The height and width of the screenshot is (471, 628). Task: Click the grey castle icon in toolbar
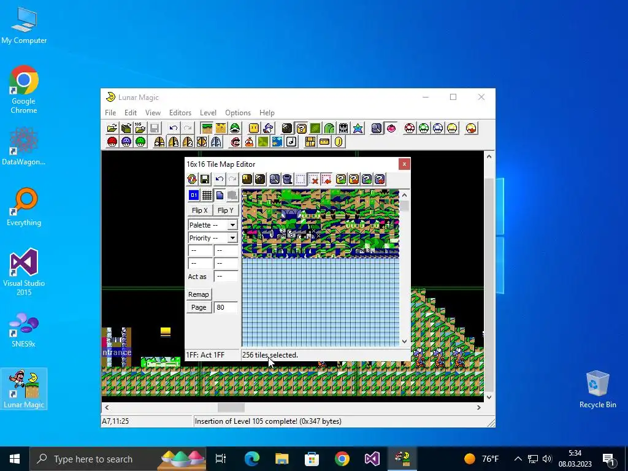point(343,128)
